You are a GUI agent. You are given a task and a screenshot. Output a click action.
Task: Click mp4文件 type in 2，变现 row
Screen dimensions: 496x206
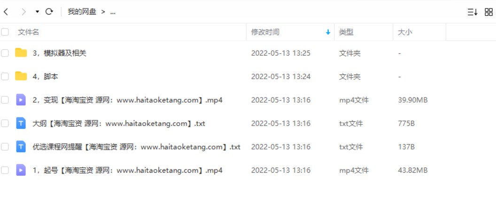[354, 100]
